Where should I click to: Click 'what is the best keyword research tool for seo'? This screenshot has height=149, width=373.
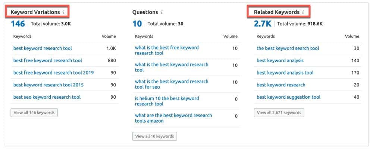point(172,84)
